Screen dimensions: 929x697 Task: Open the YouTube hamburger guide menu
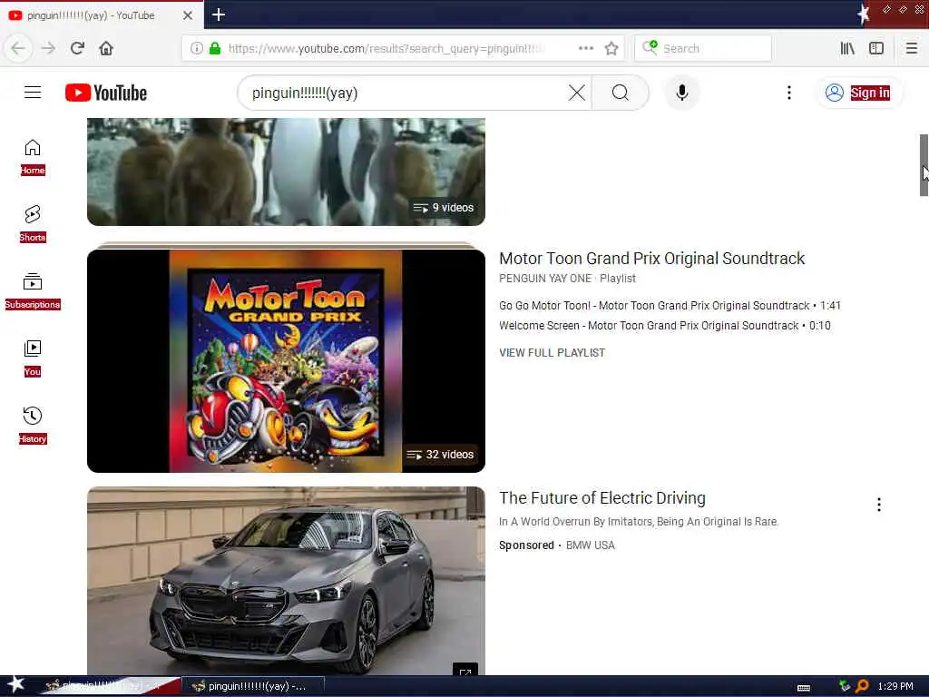click(x=33, y=93)
